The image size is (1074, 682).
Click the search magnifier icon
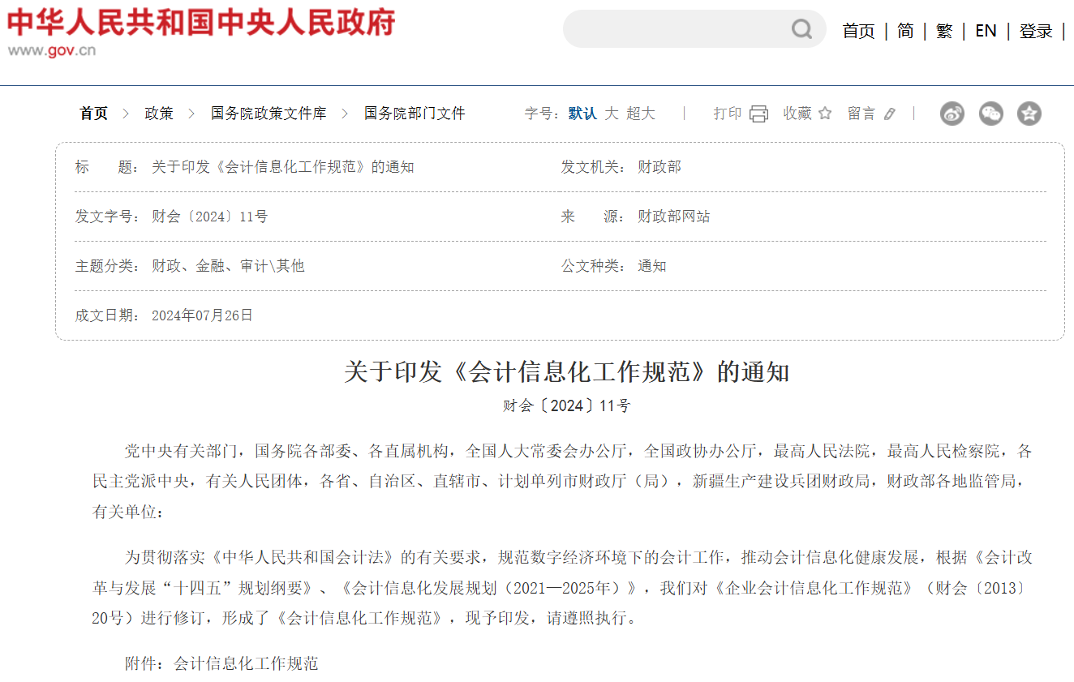pos(801,30)
